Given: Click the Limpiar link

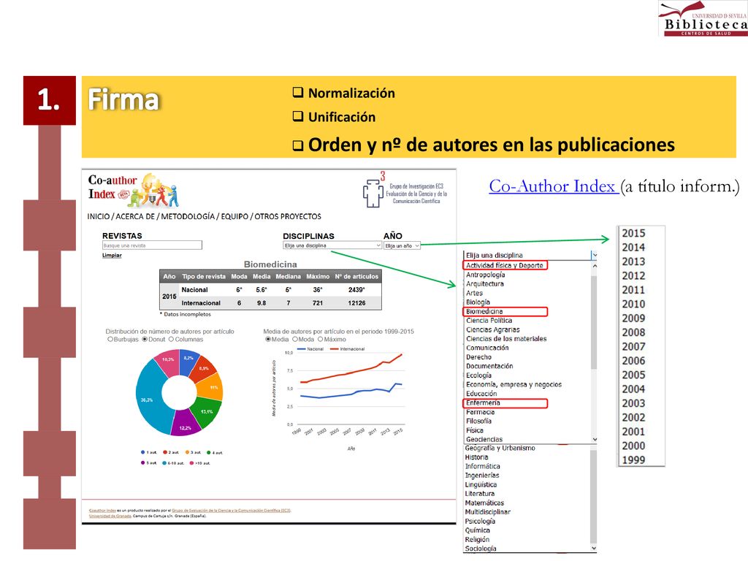Looking at the screenshot, I should click(112, 255).
